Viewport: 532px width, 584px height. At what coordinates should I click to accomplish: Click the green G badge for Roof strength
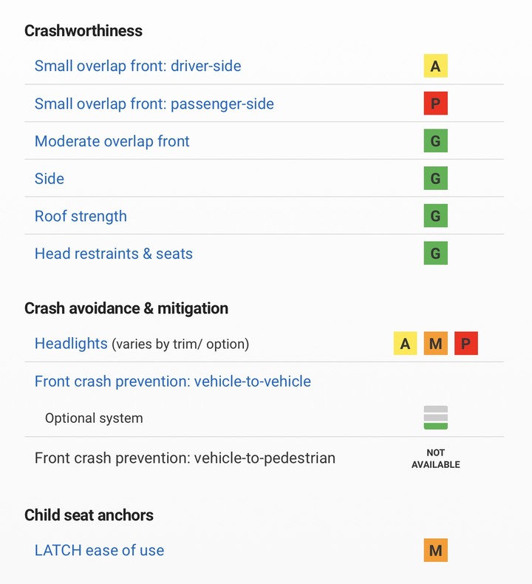(x=436, y=216)
